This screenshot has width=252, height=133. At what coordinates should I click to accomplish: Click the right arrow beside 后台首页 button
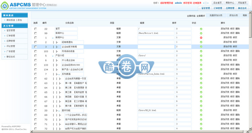(x=208, y=3)
